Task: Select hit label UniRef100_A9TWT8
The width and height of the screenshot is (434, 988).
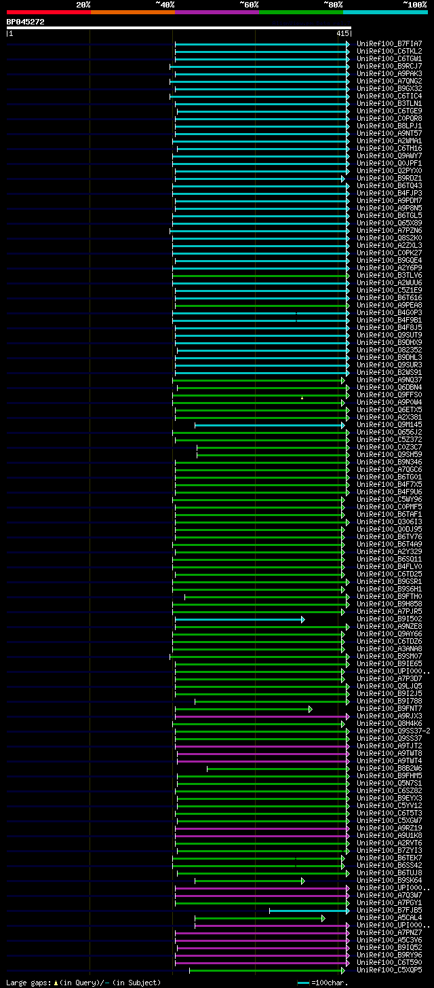Action: pyautogui.click(x=389, y=753)
